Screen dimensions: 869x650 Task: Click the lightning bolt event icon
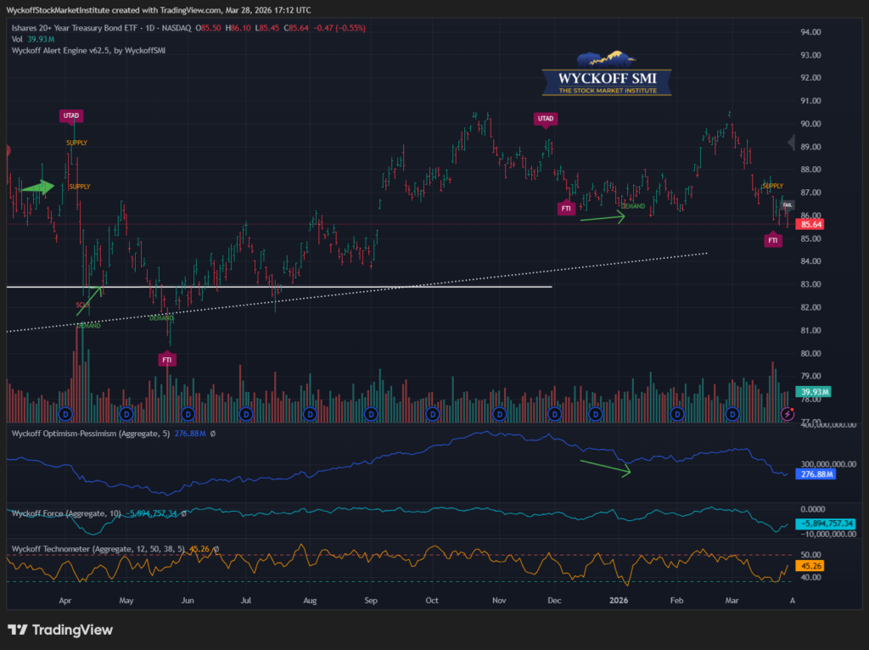788,414
